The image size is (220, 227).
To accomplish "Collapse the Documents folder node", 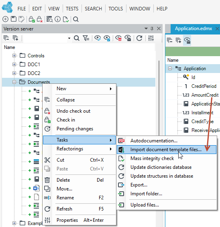I will [14, 82].
